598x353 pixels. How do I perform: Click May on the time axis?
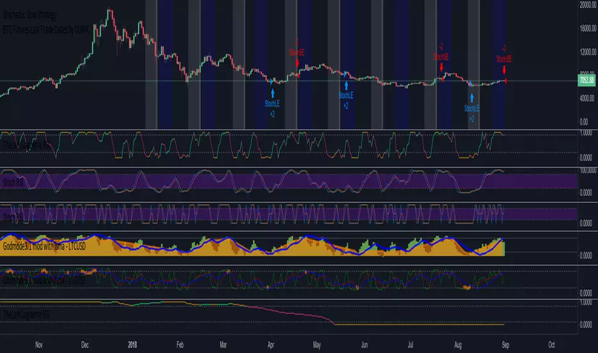point(317,345)
